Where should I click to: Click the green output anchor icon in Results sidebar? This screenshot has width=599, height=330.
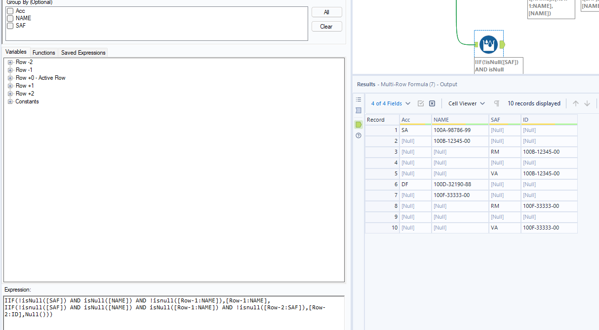359,125
